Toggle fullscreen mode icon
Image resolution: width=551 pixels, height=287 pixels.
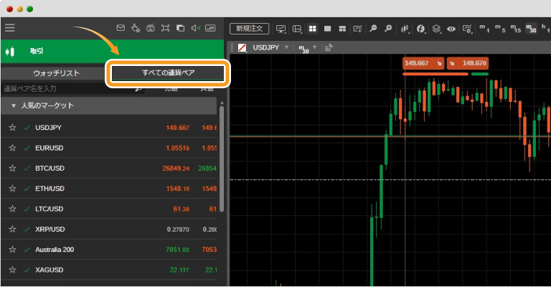(x=165, y=28)
